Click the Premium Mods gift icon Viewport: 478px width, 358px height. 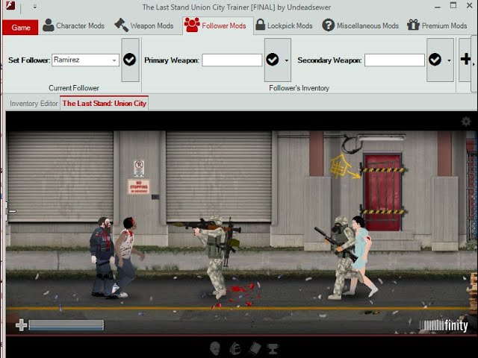[413, 25]
